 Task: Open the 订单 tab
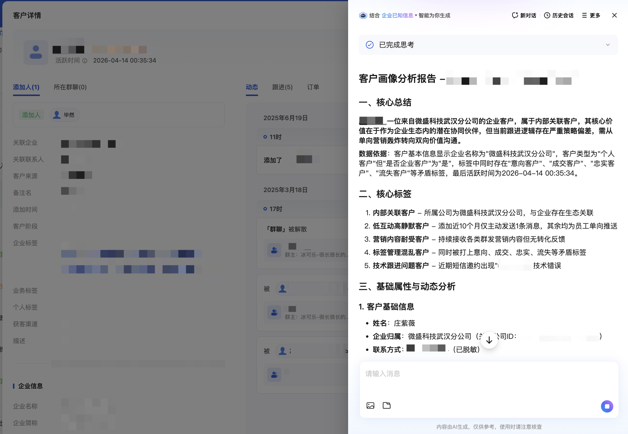[x=313, y=87]
